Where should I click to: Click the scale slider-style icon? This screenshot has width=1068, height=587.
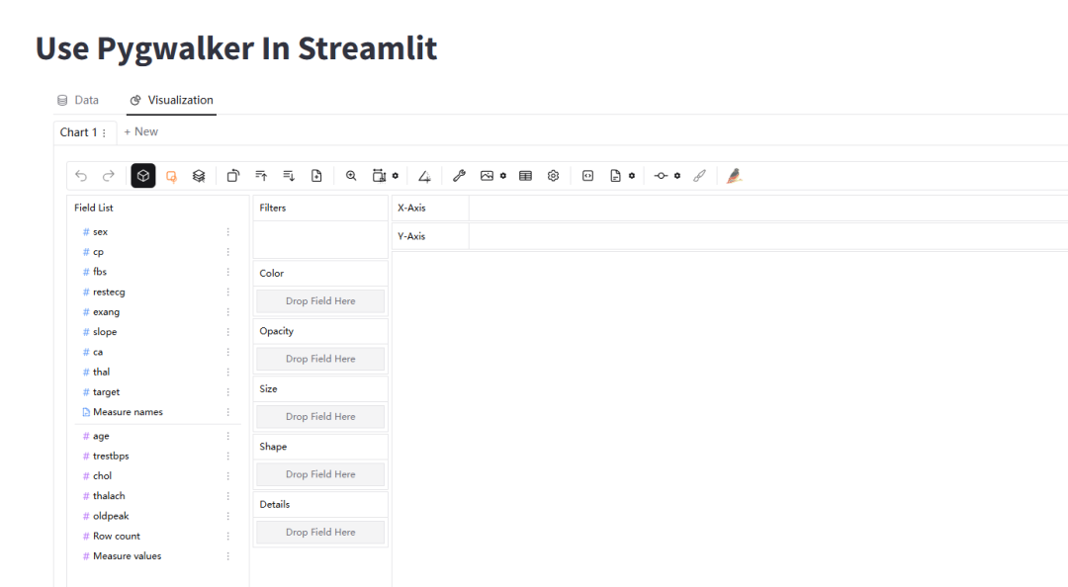pyautogui.click(x=661, y=176)
